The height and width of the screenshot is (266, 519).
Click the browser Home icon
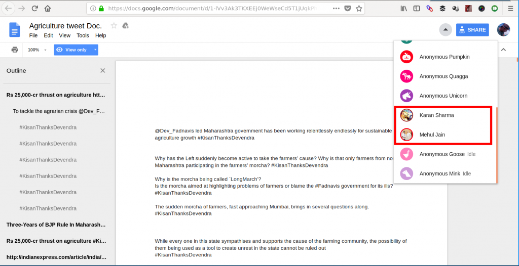[48, 9]
